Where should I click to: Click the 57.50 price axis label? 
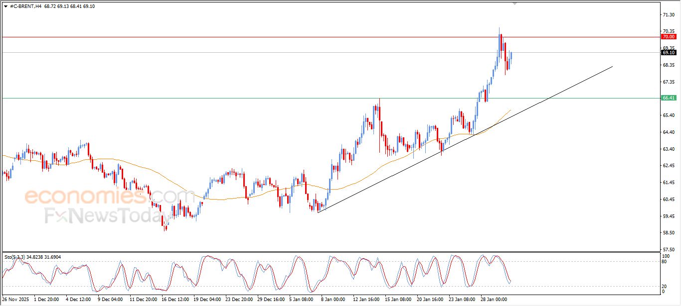coord(668,249)
